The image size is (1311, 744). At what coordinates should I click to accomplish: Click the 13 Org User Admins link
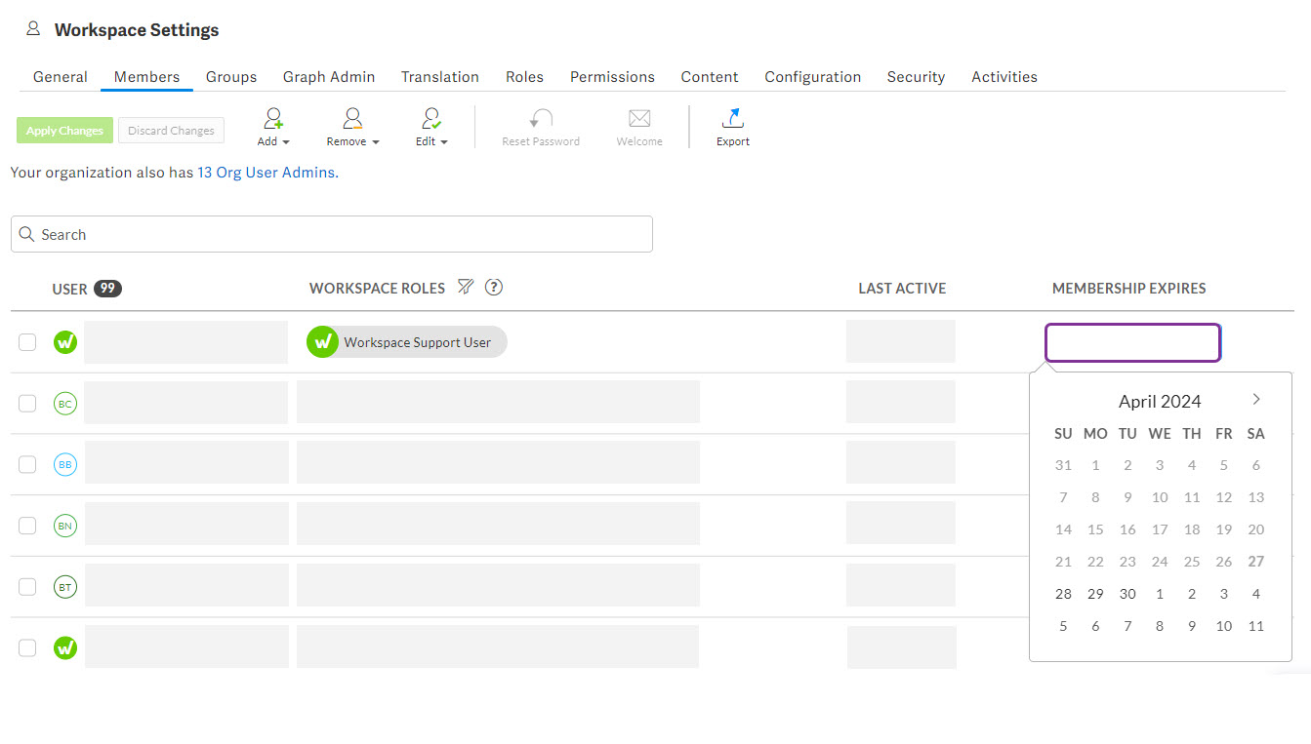[265, 172]
